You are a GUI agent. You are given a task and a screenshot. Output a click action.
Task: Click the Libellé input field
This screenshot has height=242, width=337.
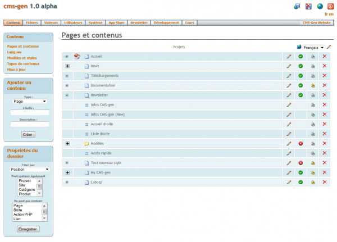click(x=30, y=112)
